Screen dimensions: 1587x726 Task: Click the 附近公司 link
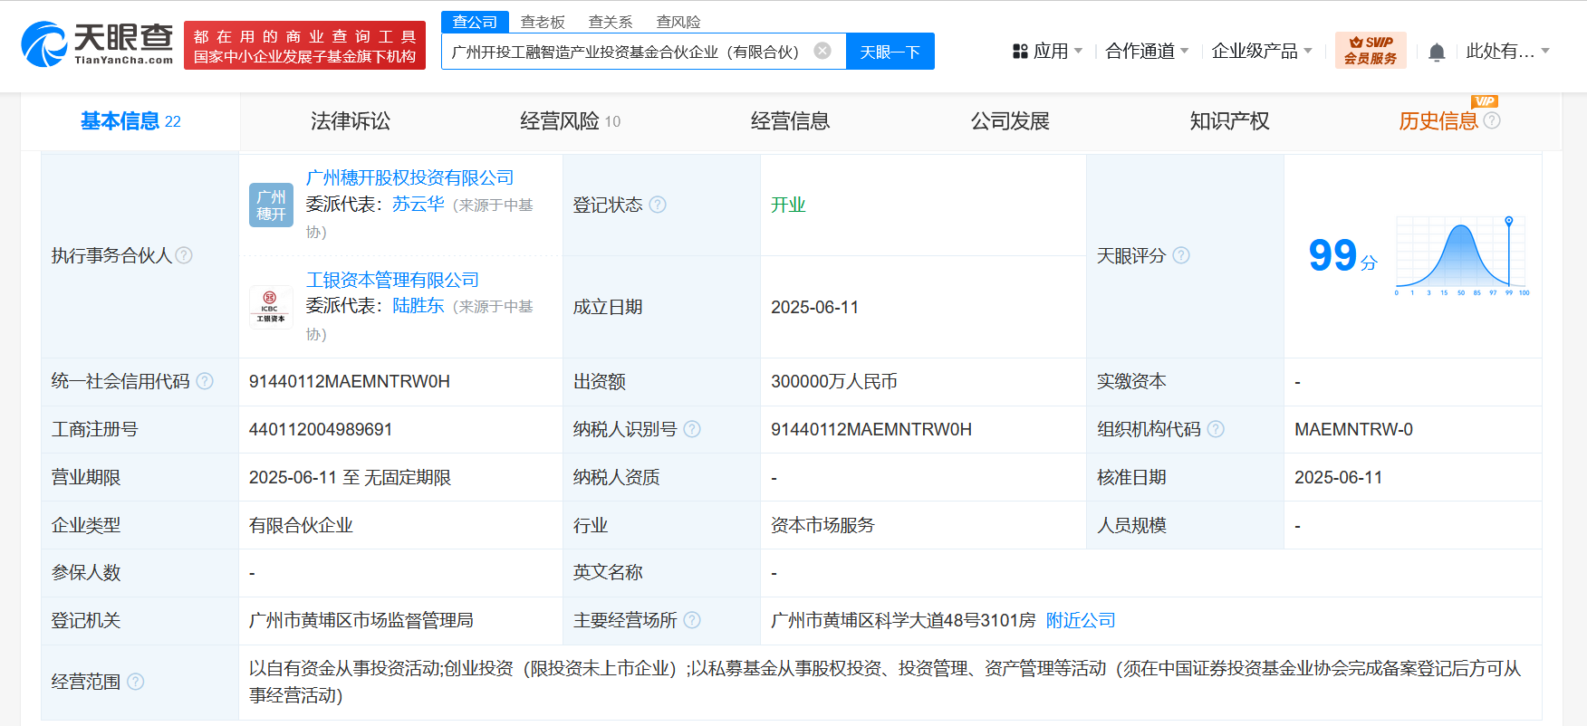pos(1081,620)
